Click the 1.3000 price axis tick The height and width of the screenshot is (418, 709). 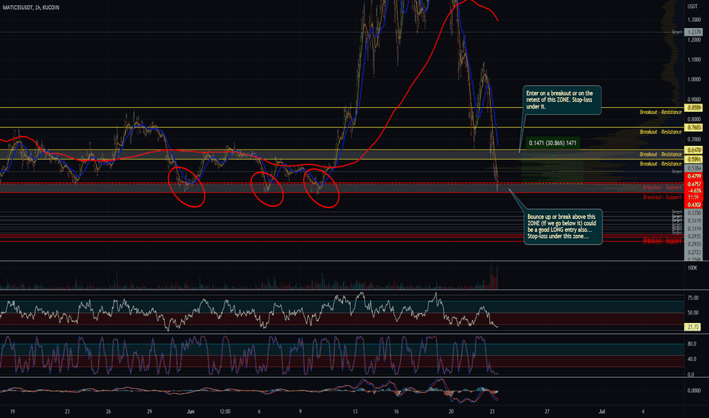[x=694, y=20]
